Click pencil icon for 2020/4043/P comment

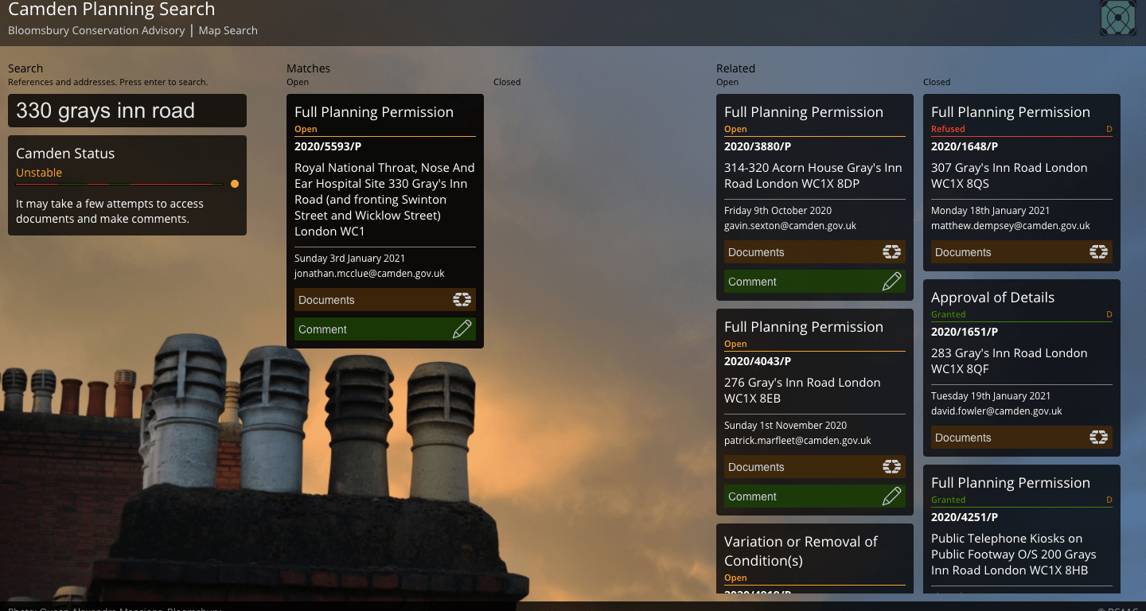pyautogui.click(x=891, y=496)
